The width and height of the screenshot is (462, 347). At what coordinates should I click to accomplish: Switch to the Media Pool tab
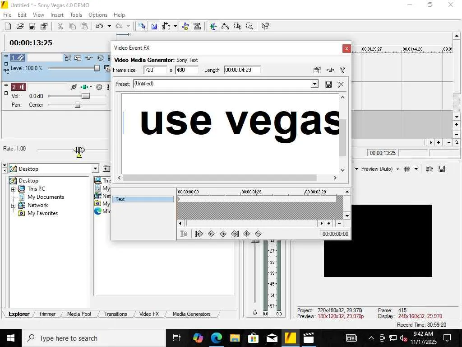coord(79,314)
